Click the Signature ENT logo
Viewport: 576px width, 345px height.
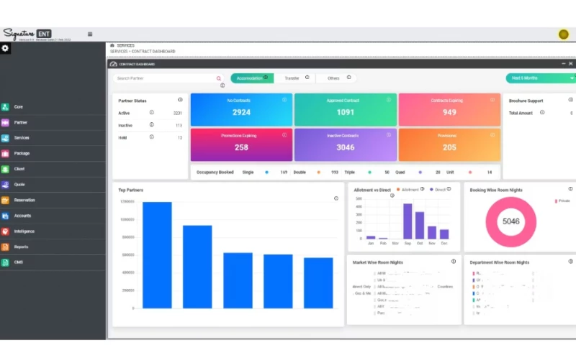pos(27,34)
